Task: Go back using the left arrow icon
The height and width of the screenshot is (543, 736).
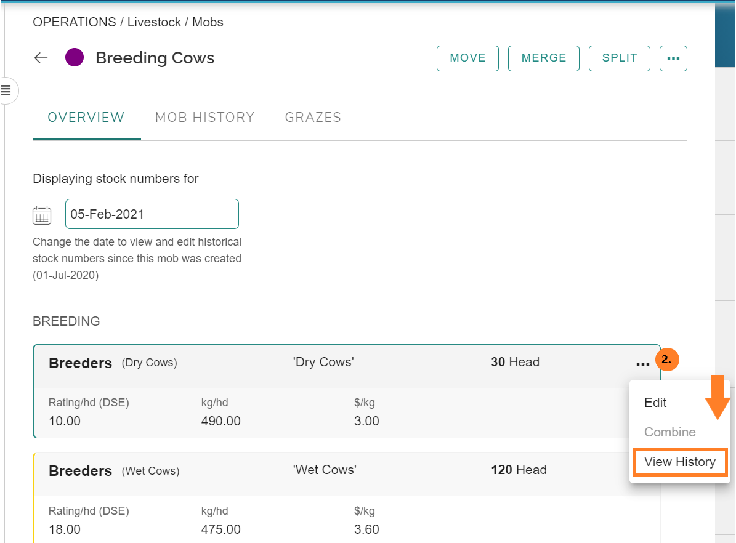Action: (x=41, y=58)
